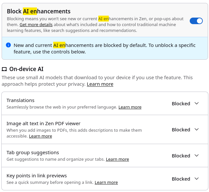209x192 pixels.
Task: Expand the Translations Blocked dropdown
Action: click(185, 103)
